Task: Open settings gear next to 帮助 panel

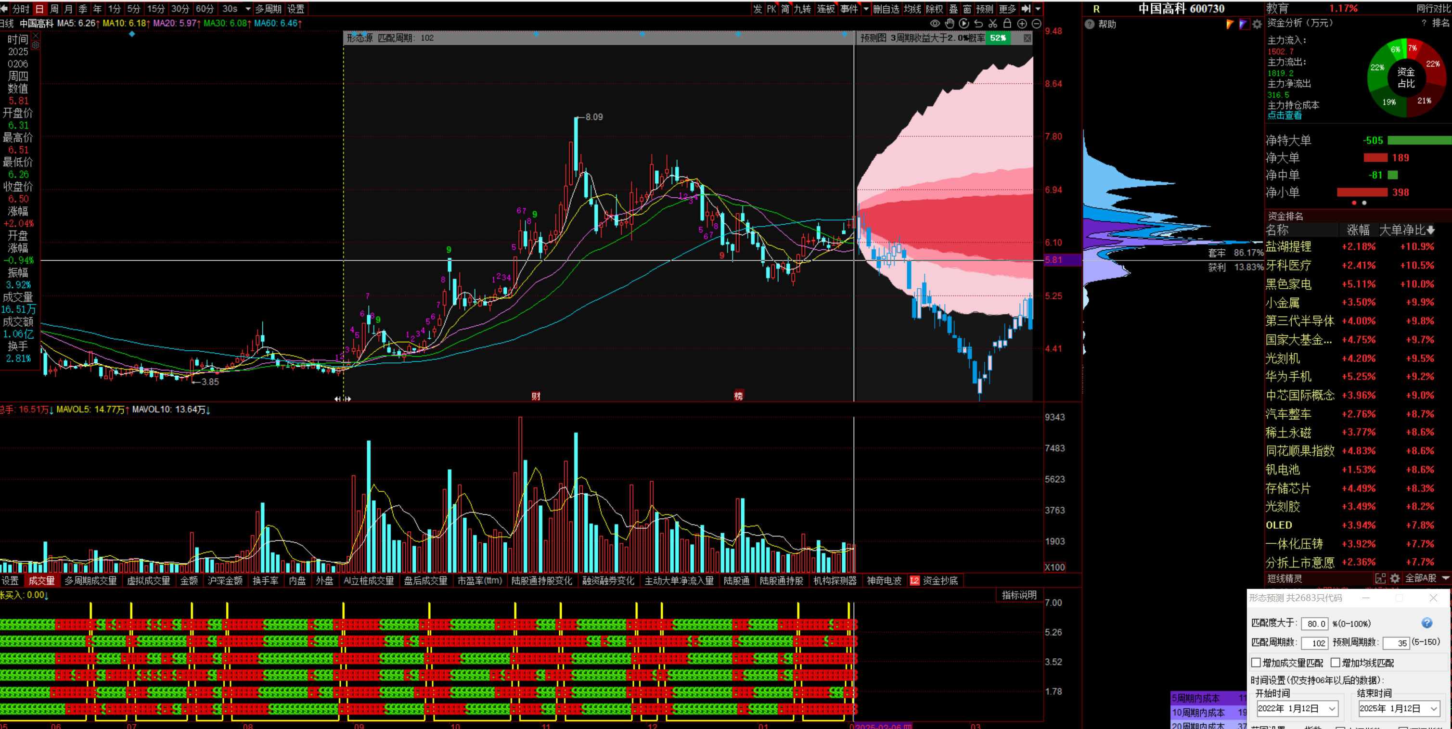Action: click(1257, 24)
